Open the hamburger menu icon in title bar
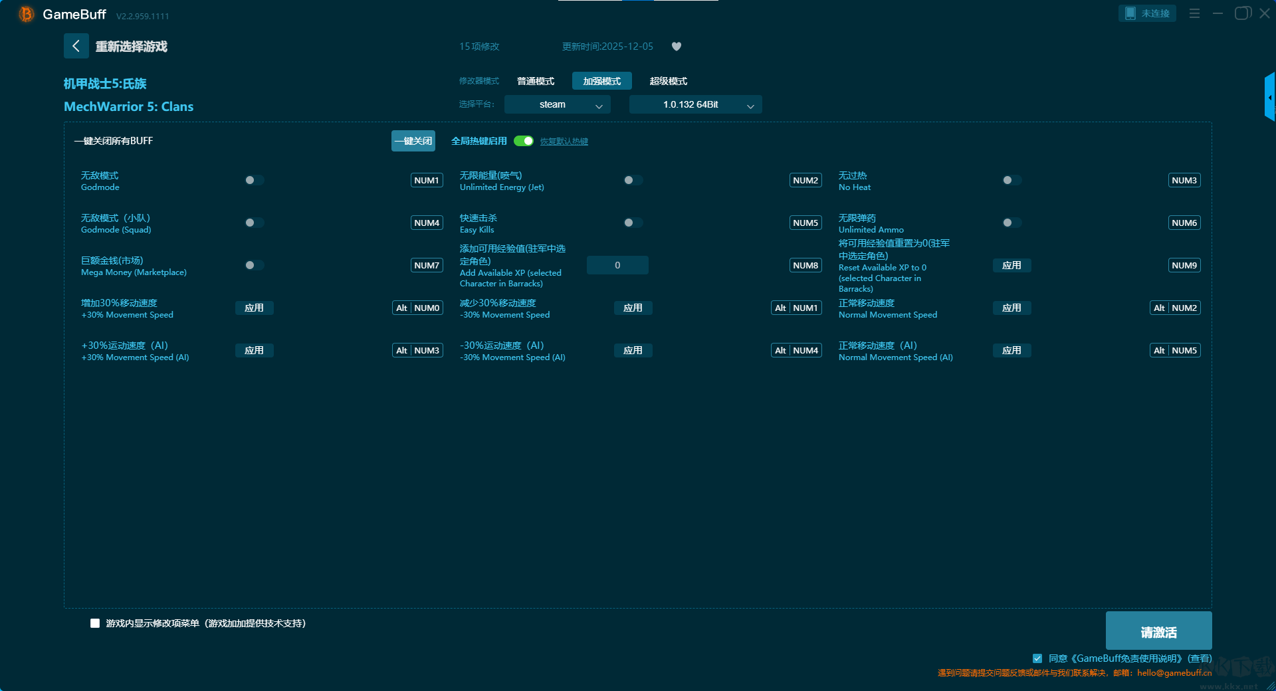The width and height of the screenshot is (1276, 691). 1194,13
